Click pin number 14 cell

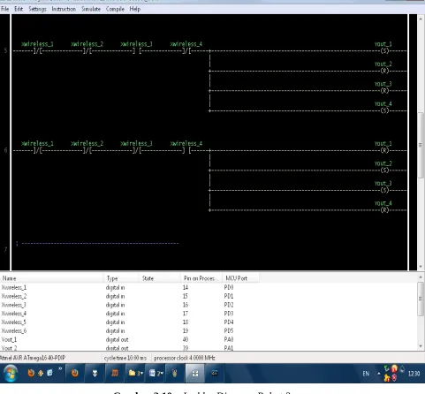click(186, 287)
